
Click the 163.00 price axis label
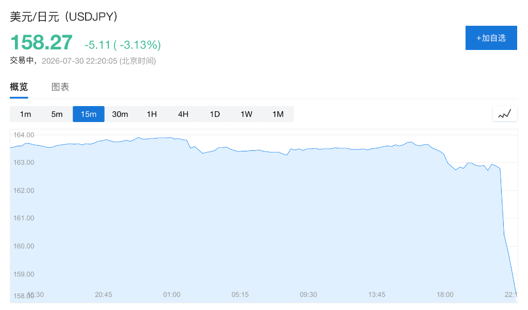(24, 162)
